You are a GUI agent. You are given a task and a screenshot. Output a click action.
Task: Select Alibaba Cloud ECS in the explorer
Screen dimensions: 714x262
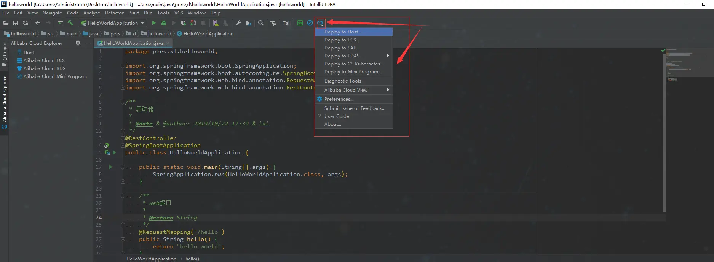pyautogui.click(x=41, y=60)
